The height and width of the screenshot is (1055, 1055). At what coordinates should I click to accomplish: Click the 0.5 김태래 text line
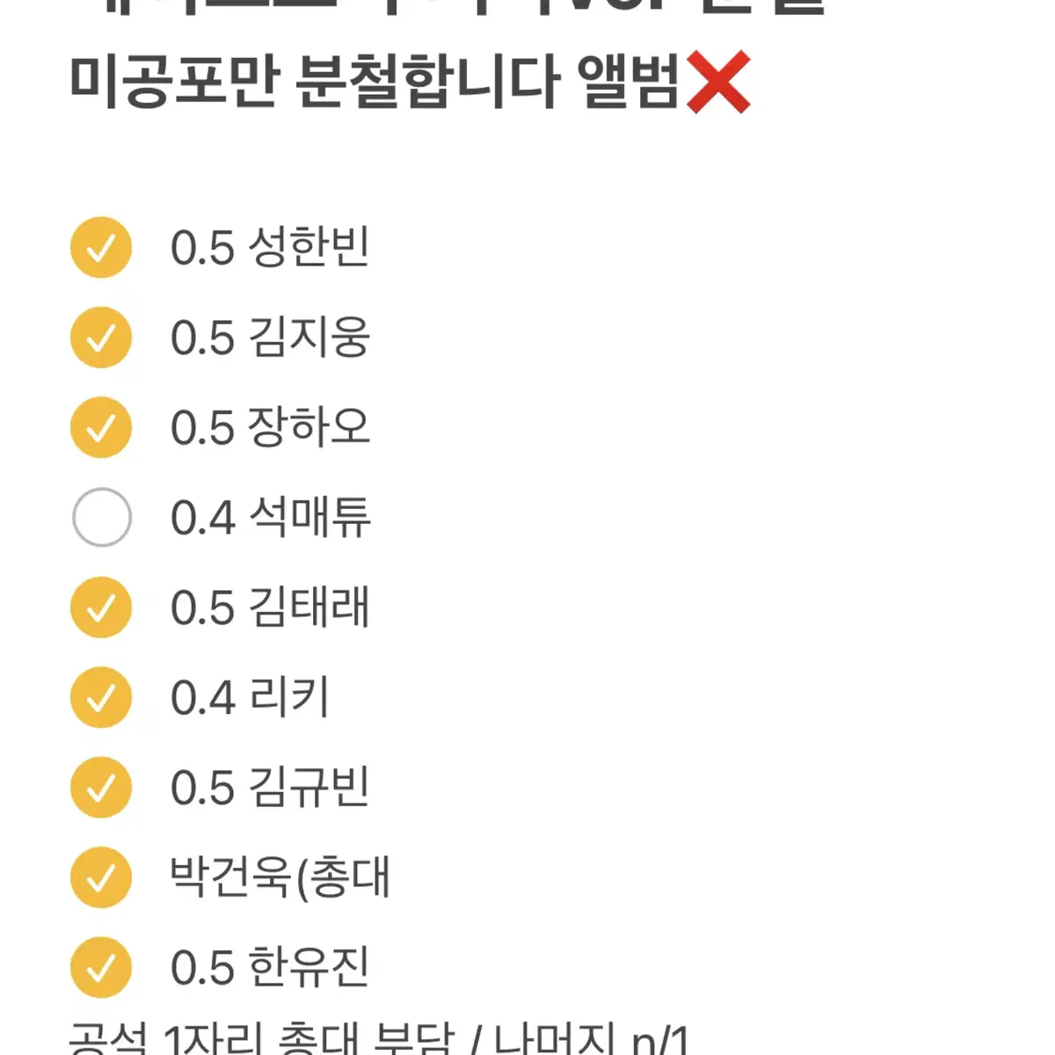tap(270, 608)
